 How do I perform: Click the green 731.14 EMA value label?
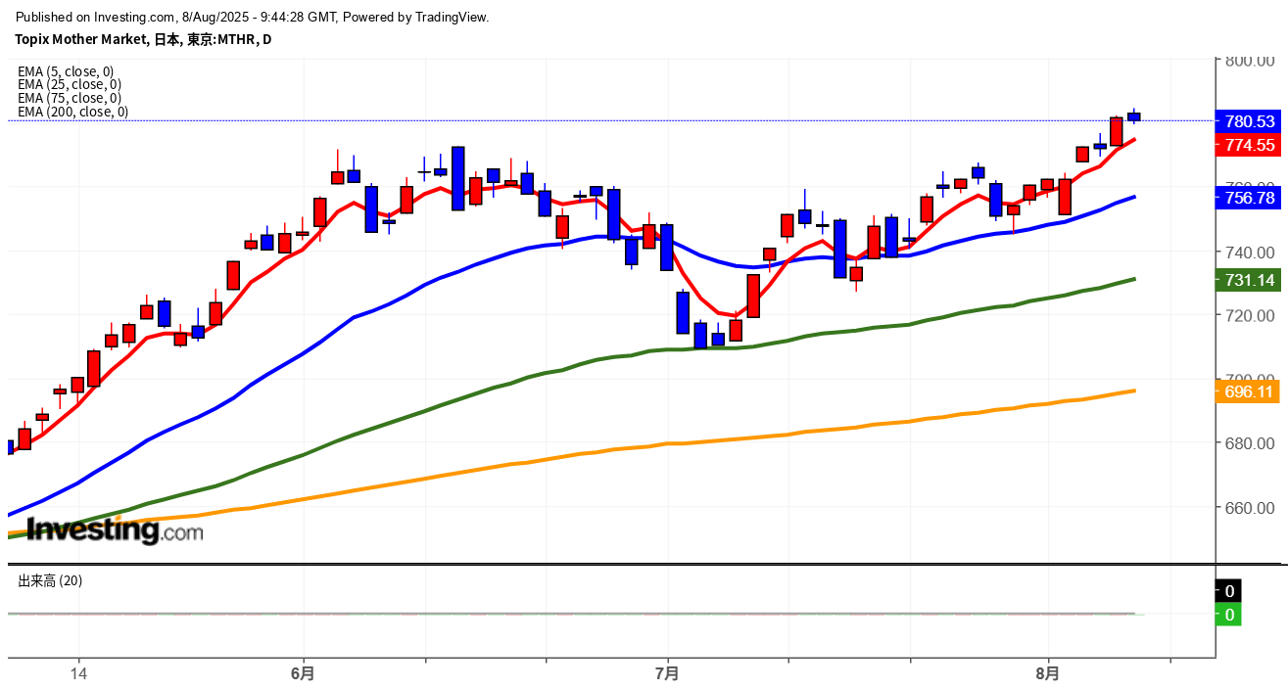point(1250,280)
